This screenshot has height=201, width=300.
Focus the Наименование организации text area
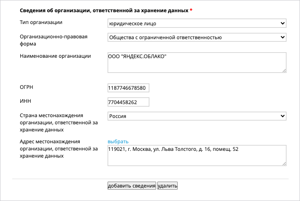pos(197,62)
